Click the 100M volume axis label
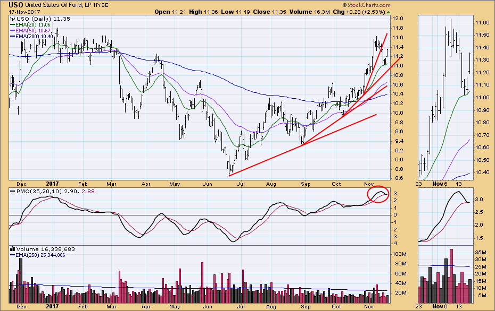Image resolution: width=495 pixels, height=311 pixels. click(399, 254)
